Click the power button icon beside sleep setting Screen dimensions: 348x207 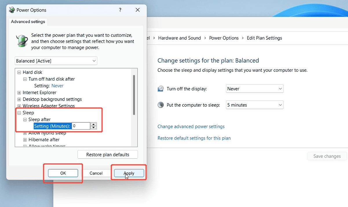coord(161,105)
